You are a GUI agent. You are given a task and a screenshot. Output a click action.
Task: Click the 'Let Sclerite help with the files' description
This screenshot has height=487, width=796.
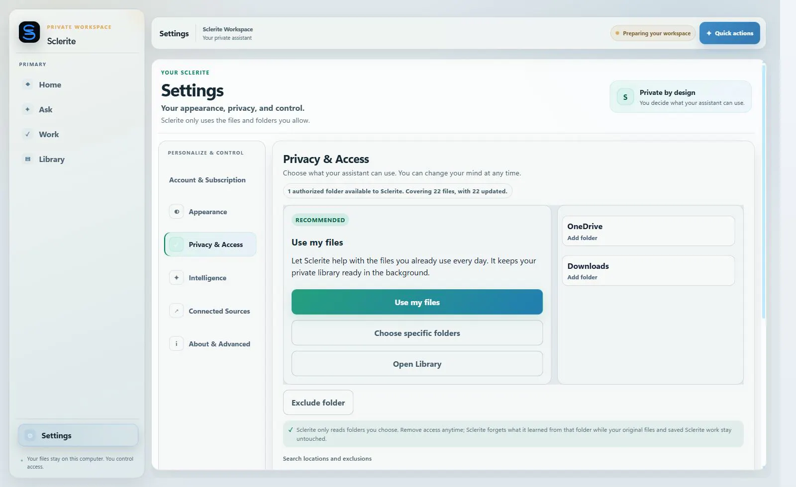click(414, 267)
